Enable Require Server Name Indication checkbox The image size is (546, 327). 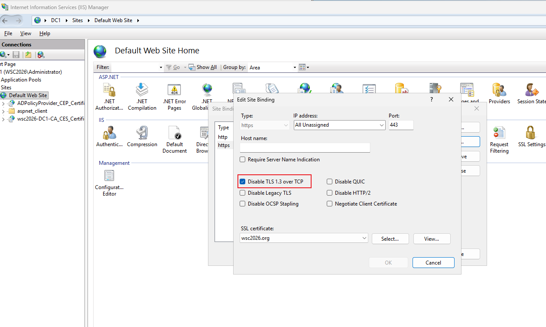(x=243, y=160)
